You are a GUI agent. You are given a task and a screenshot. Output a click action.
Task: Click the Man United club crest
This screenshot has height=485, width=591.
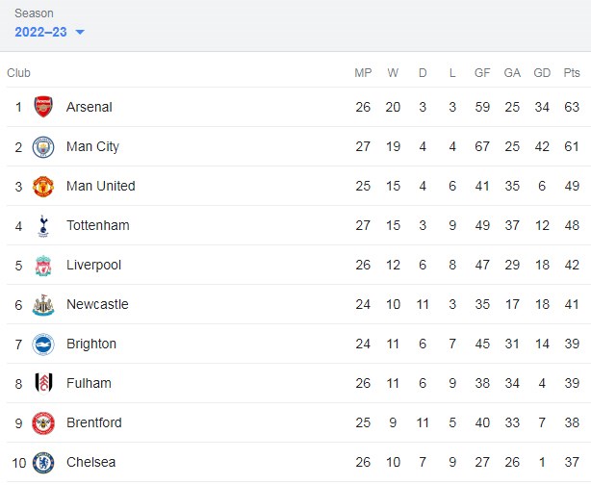tap(43, 186)
